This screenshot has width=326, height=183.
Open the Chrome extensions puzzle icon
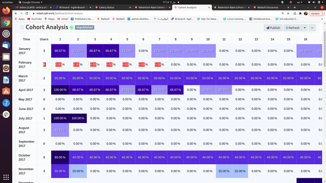point(300,13)
